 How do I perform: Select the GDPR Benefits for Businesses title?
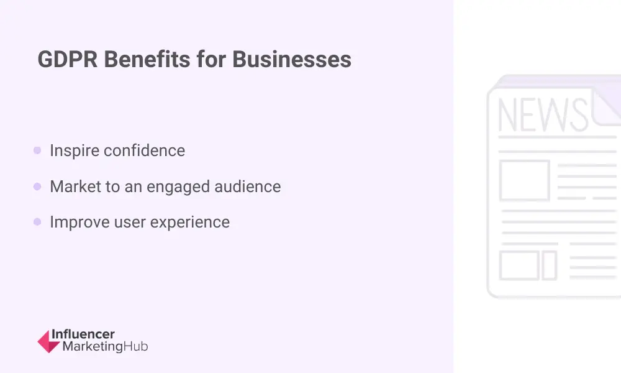194,60
